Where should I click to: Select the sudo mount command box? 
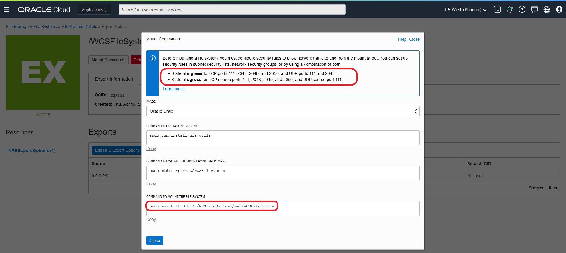(x=283, y=208)
